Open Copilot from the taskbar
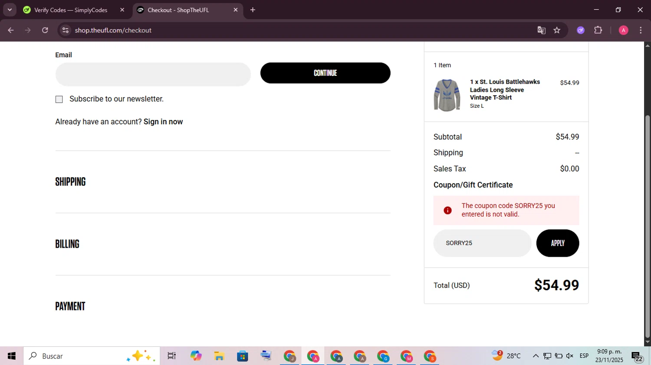 coord(196,356)
